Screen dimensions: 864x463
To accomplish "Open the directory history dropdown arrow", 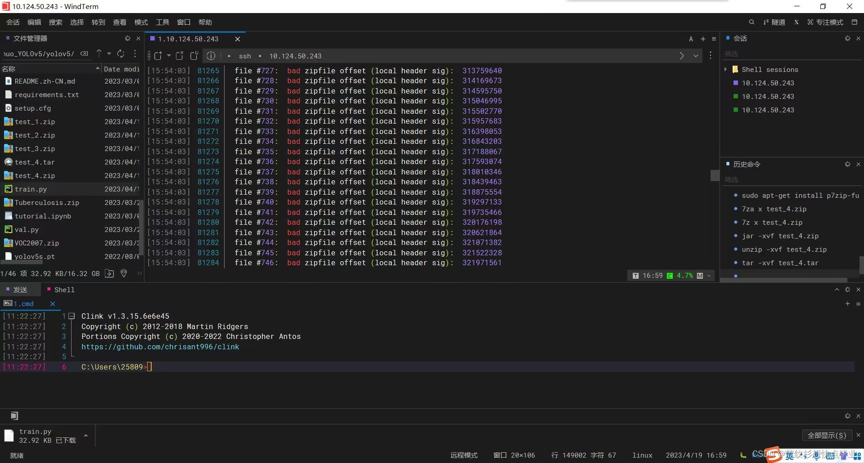I will [x=109, y=53].
